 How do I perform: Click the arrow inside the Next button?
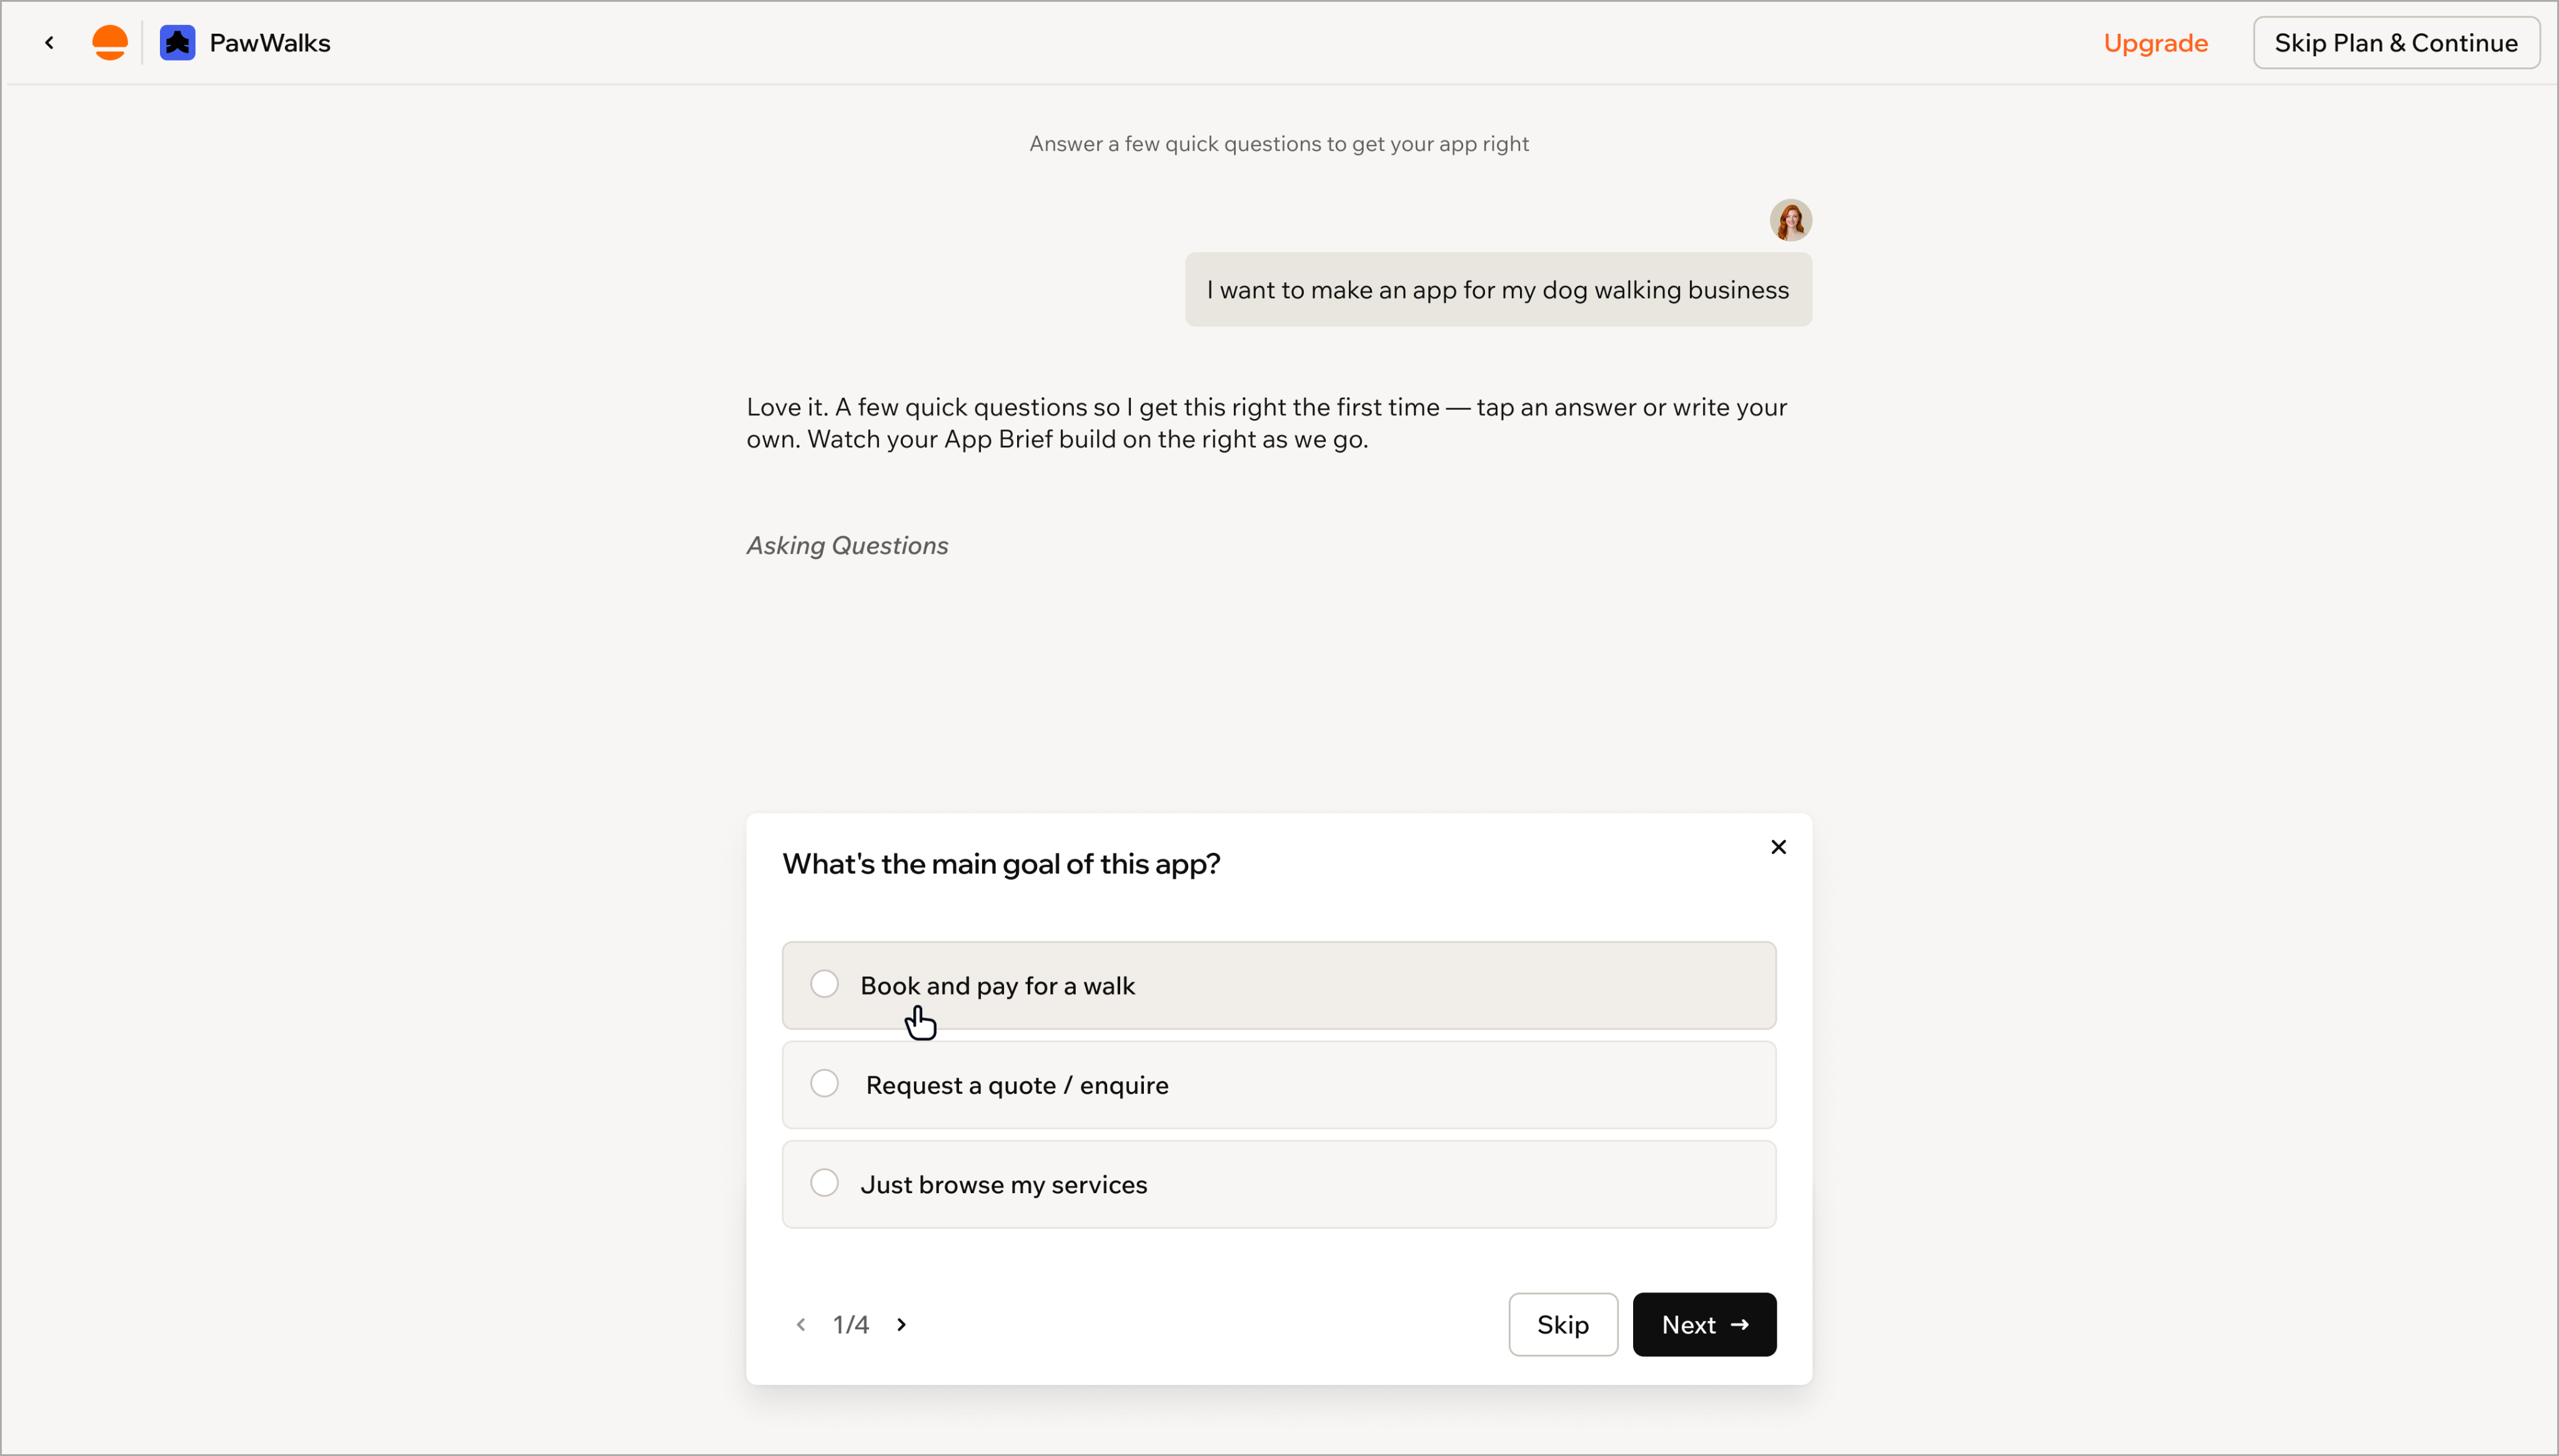point(1740,1324)
